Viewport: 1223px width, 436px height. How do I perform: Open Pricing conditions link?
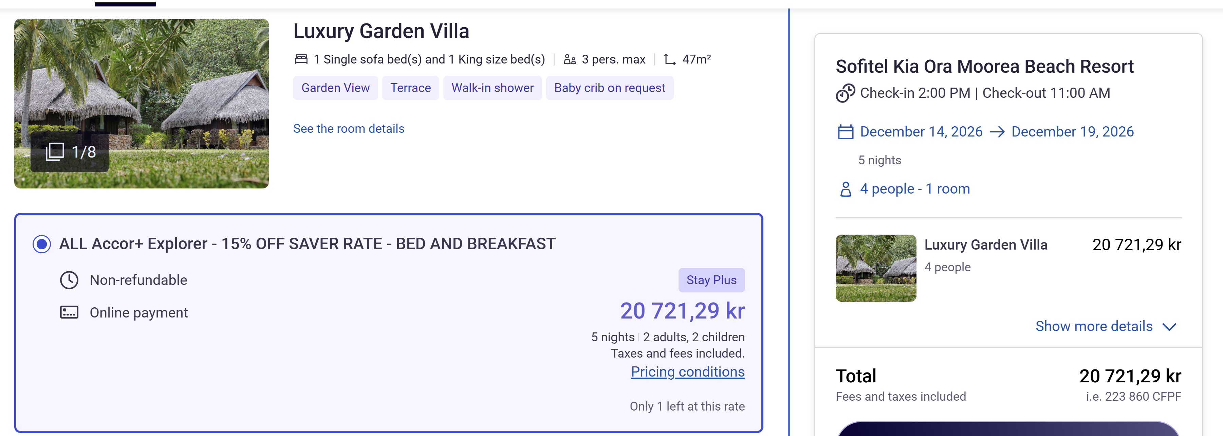click(x=688, y=372)
